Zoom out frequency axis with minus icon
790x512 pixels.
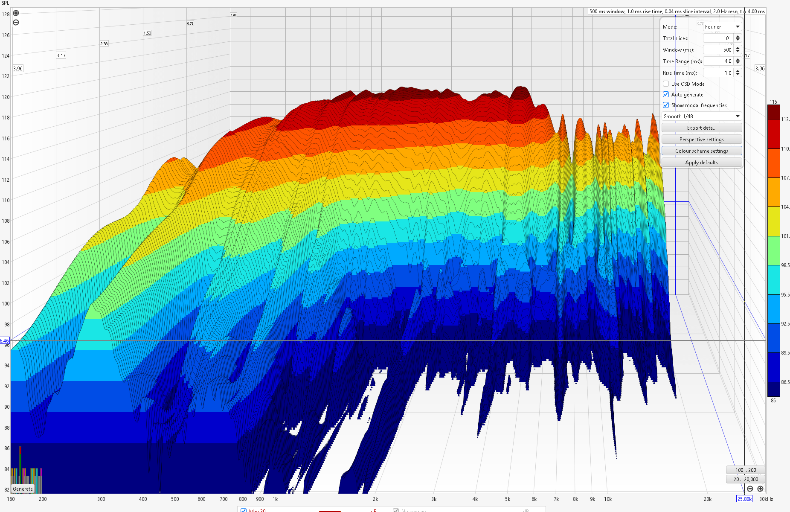(x=750, y=489)
